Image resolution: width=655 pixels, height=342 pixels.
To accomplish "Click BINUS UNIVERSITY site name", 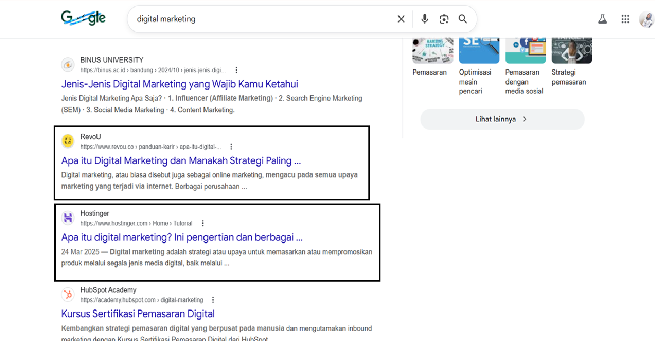I will click(x=112, y=60).
